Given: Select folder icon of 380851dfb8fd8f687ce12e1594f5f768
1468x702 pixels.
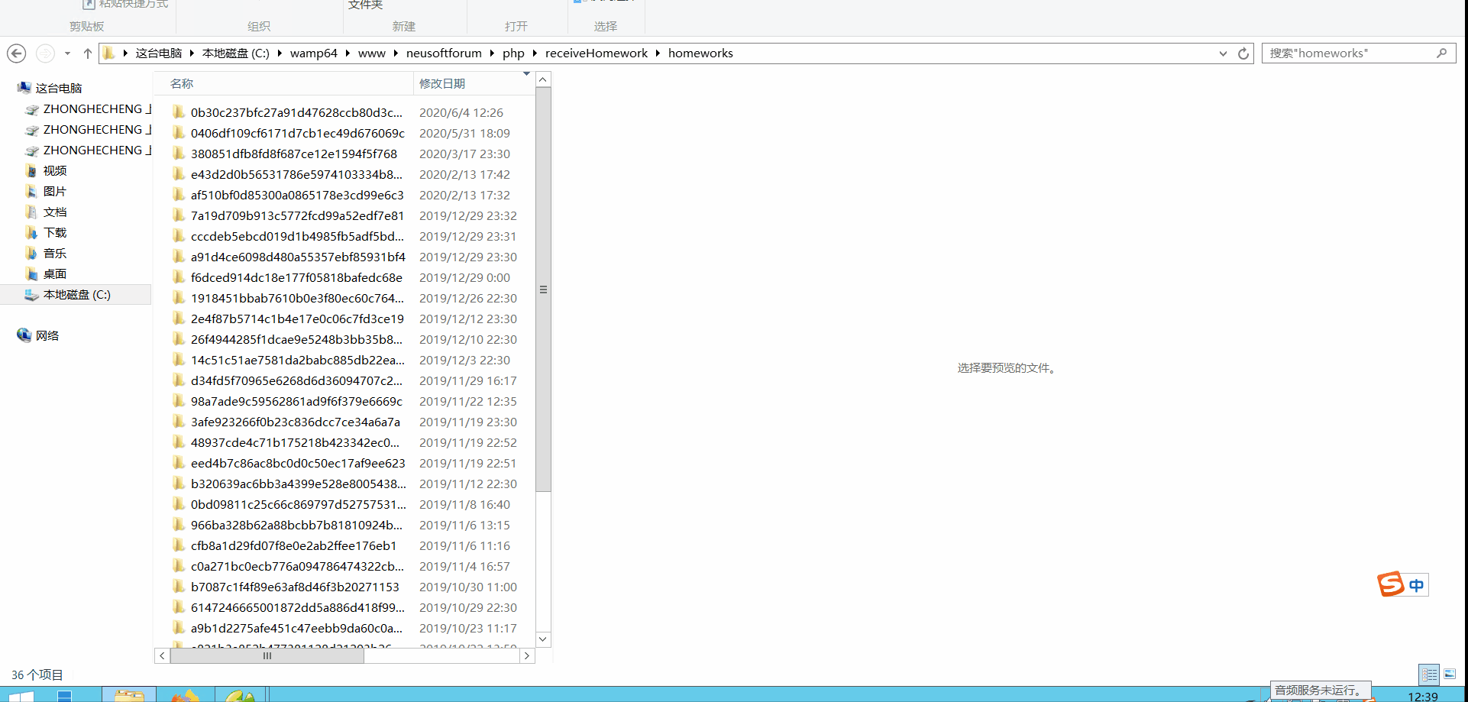Looking at the screenshot, I should [179, 154].
